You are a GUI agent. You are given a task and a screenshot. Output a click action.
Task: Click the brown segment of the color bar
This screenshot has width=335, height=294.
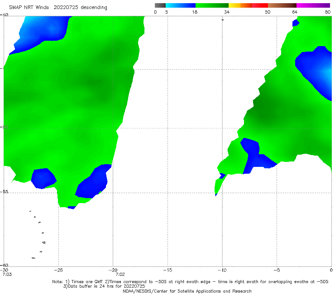pyautogui.click(x=282, y=5)
